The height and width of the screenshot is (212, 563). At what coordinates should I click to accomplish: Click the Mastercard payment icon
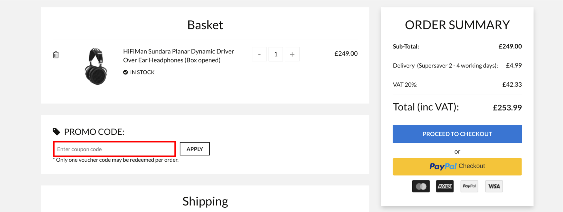click(x=421, y=186)
